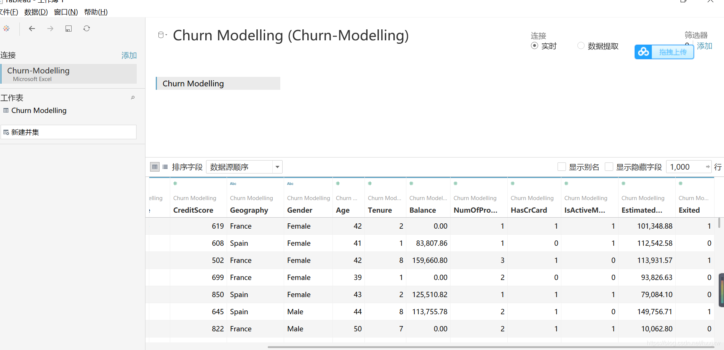Go back with the left arrow icon
The image size is (724, 350).
pos(32,29)
